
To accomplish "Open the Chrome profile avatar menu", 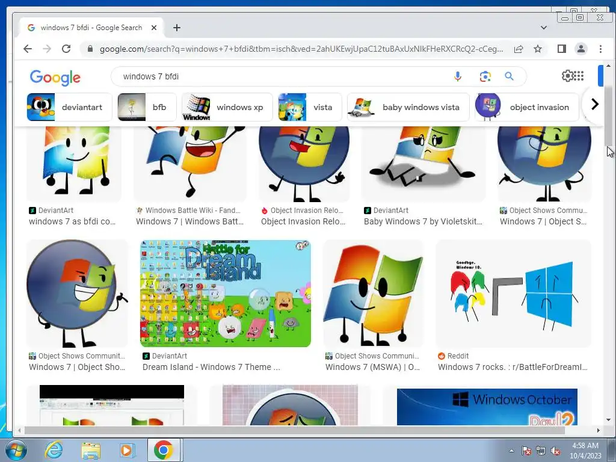I will [581, 49].
